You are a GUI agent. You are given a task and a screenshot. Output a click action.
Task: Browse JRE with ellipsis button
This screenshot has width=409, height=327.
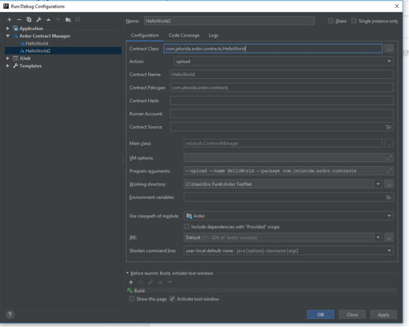(389, 238)
